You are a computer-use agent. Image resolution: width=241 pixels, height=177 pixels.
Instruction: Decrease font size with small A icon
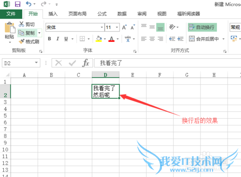tap(133, 27)
